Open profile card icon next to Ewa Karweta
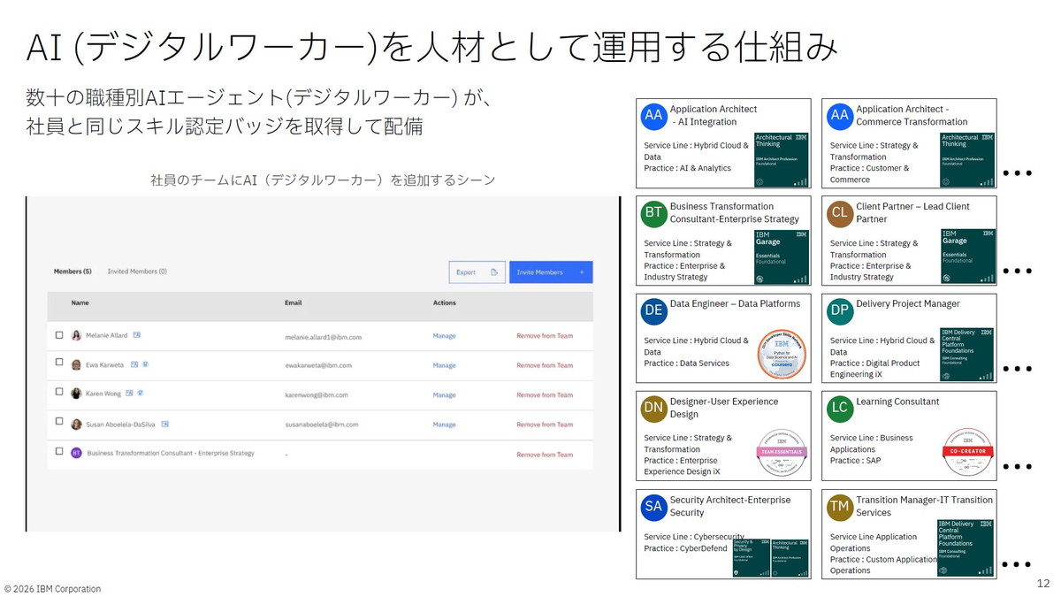This screenshot has height=597, width=1061. pyautogui.click(x=134, y=364)
